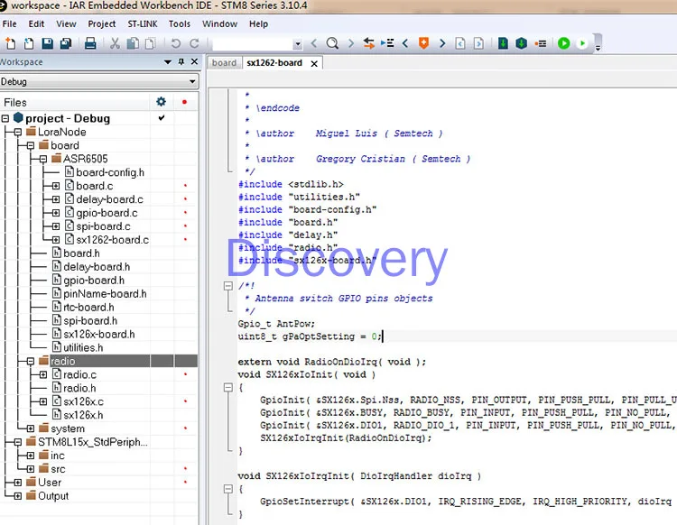Viewport: 677px width, 525px height.
Task: Select the project - Debug root node
Action: (x=68, y=118)
